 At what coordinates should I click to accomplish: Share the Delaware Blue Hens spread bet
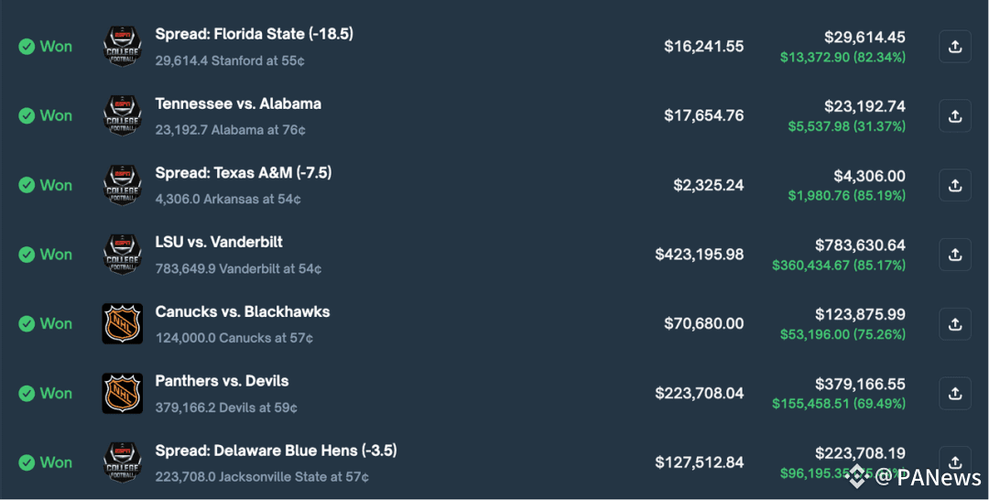pyautogui.click(x=955, y=462)
